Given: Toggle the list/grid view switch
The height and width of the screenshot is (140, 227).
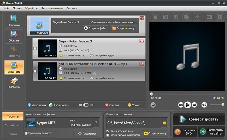Looking at the screenshot, I should 86,105.
